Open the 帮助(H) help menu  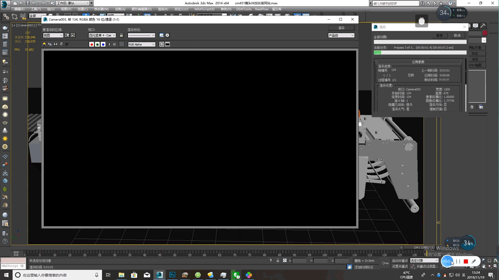click(x=226, y=9)
